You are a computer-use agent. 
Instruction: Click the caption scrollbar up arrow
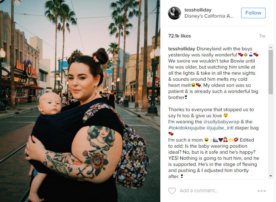pyautogui.click(x=271, y=47)
